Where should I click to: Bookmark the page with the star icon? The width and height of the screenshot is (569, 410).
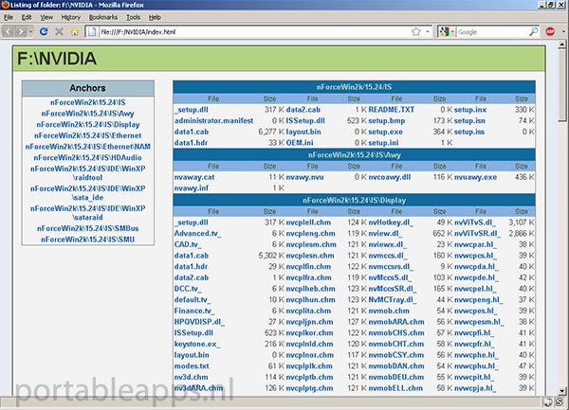click(x=416, y=32)
